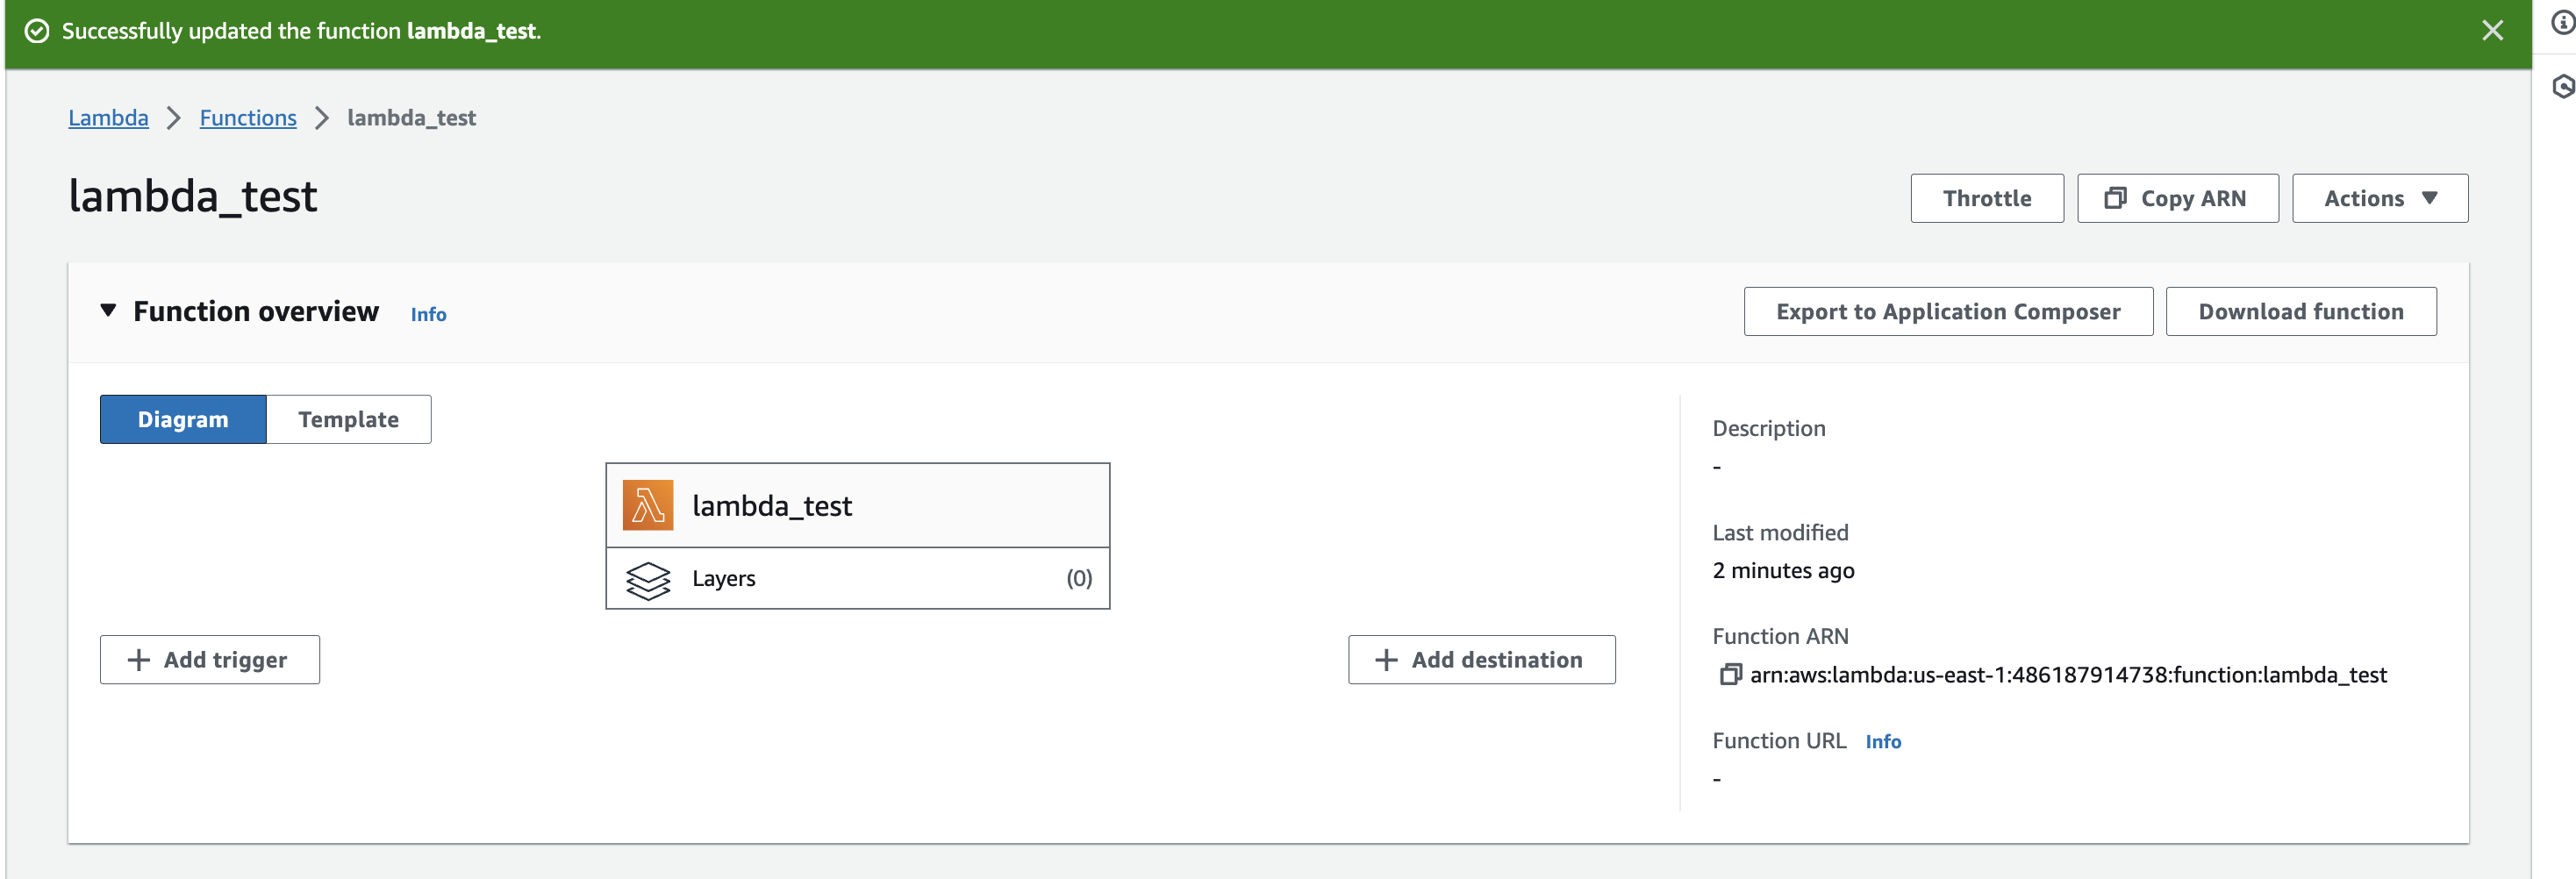This screenshot has width=2576, height=879.
Task: Open the Lambda breadcrumb link
Action: pos(108,118)
